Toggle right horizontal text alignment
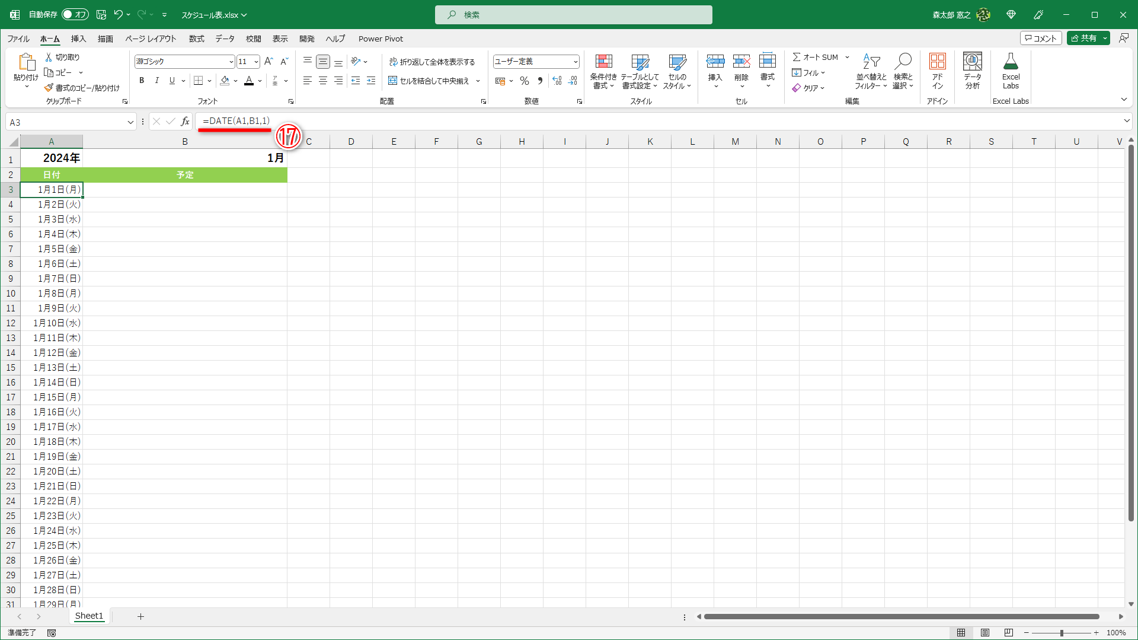Screen dimensions: 1138x640 click(x=338, y=81)
